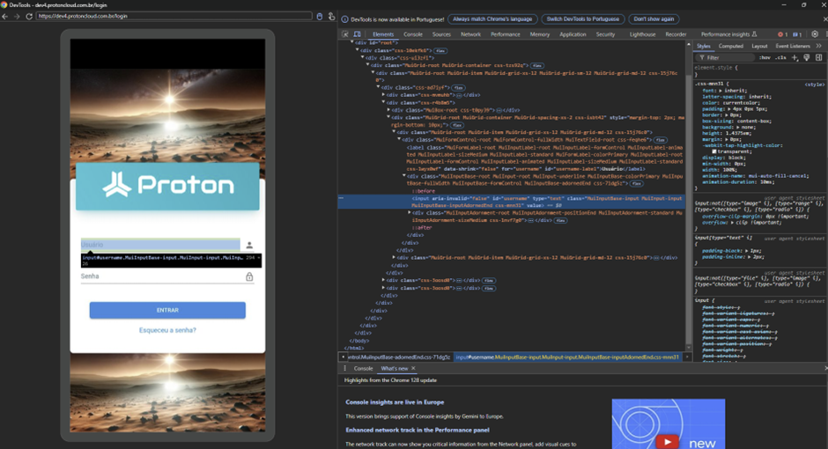Click the lock icon in Senha field
828x449 pixels.
pos(249,276)
